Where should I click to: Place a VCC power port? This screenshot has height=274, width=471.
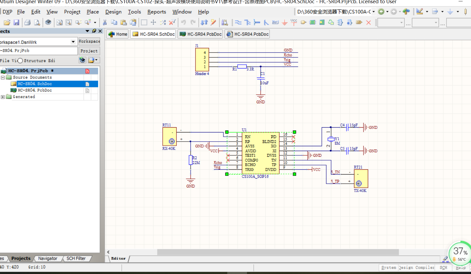(294, 22)
